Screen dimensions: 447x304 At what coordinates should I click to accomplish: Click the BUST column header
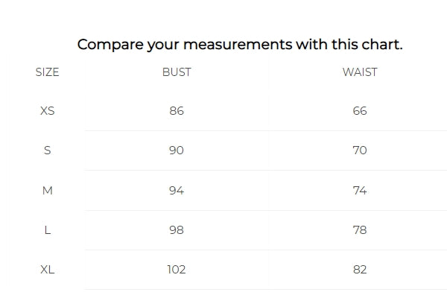pyautogui.click(x=177, y=72)
